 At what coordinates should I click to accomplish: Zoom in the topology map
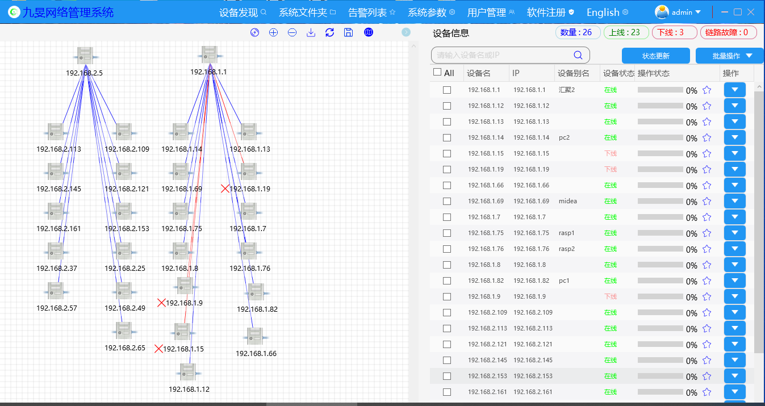(x=273, y=32)
